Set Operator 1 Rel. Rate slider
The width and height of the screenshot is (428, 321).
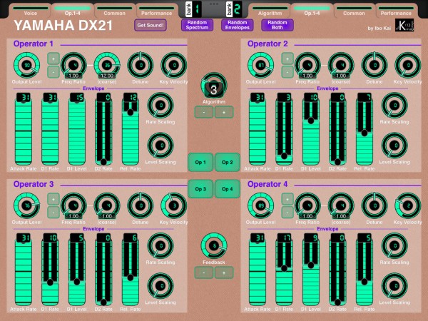coord(131,133)
